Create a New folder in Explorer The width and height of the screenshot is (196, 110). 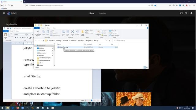pyautogui.click(x=83, y=33)
